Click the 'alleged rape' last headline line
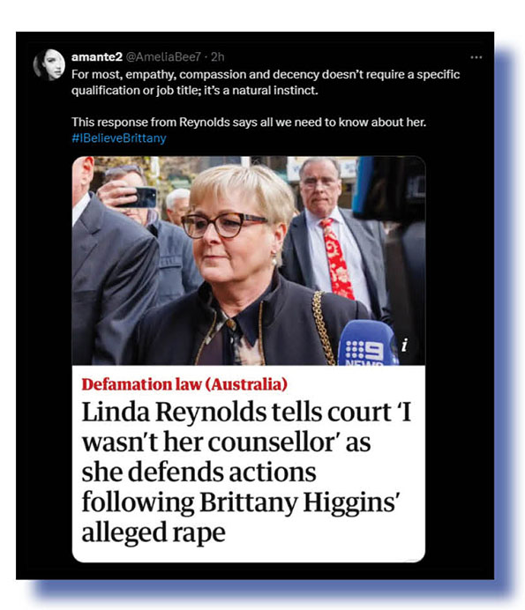The height and width of the screenshot is (610, 525). click(x=154, y=532)
